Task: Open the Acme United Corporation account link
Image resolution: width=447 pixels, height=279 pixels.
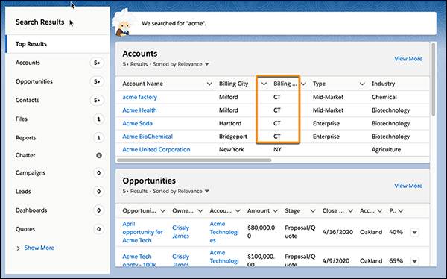Action: pyautogui.click(x=156, y=150)
